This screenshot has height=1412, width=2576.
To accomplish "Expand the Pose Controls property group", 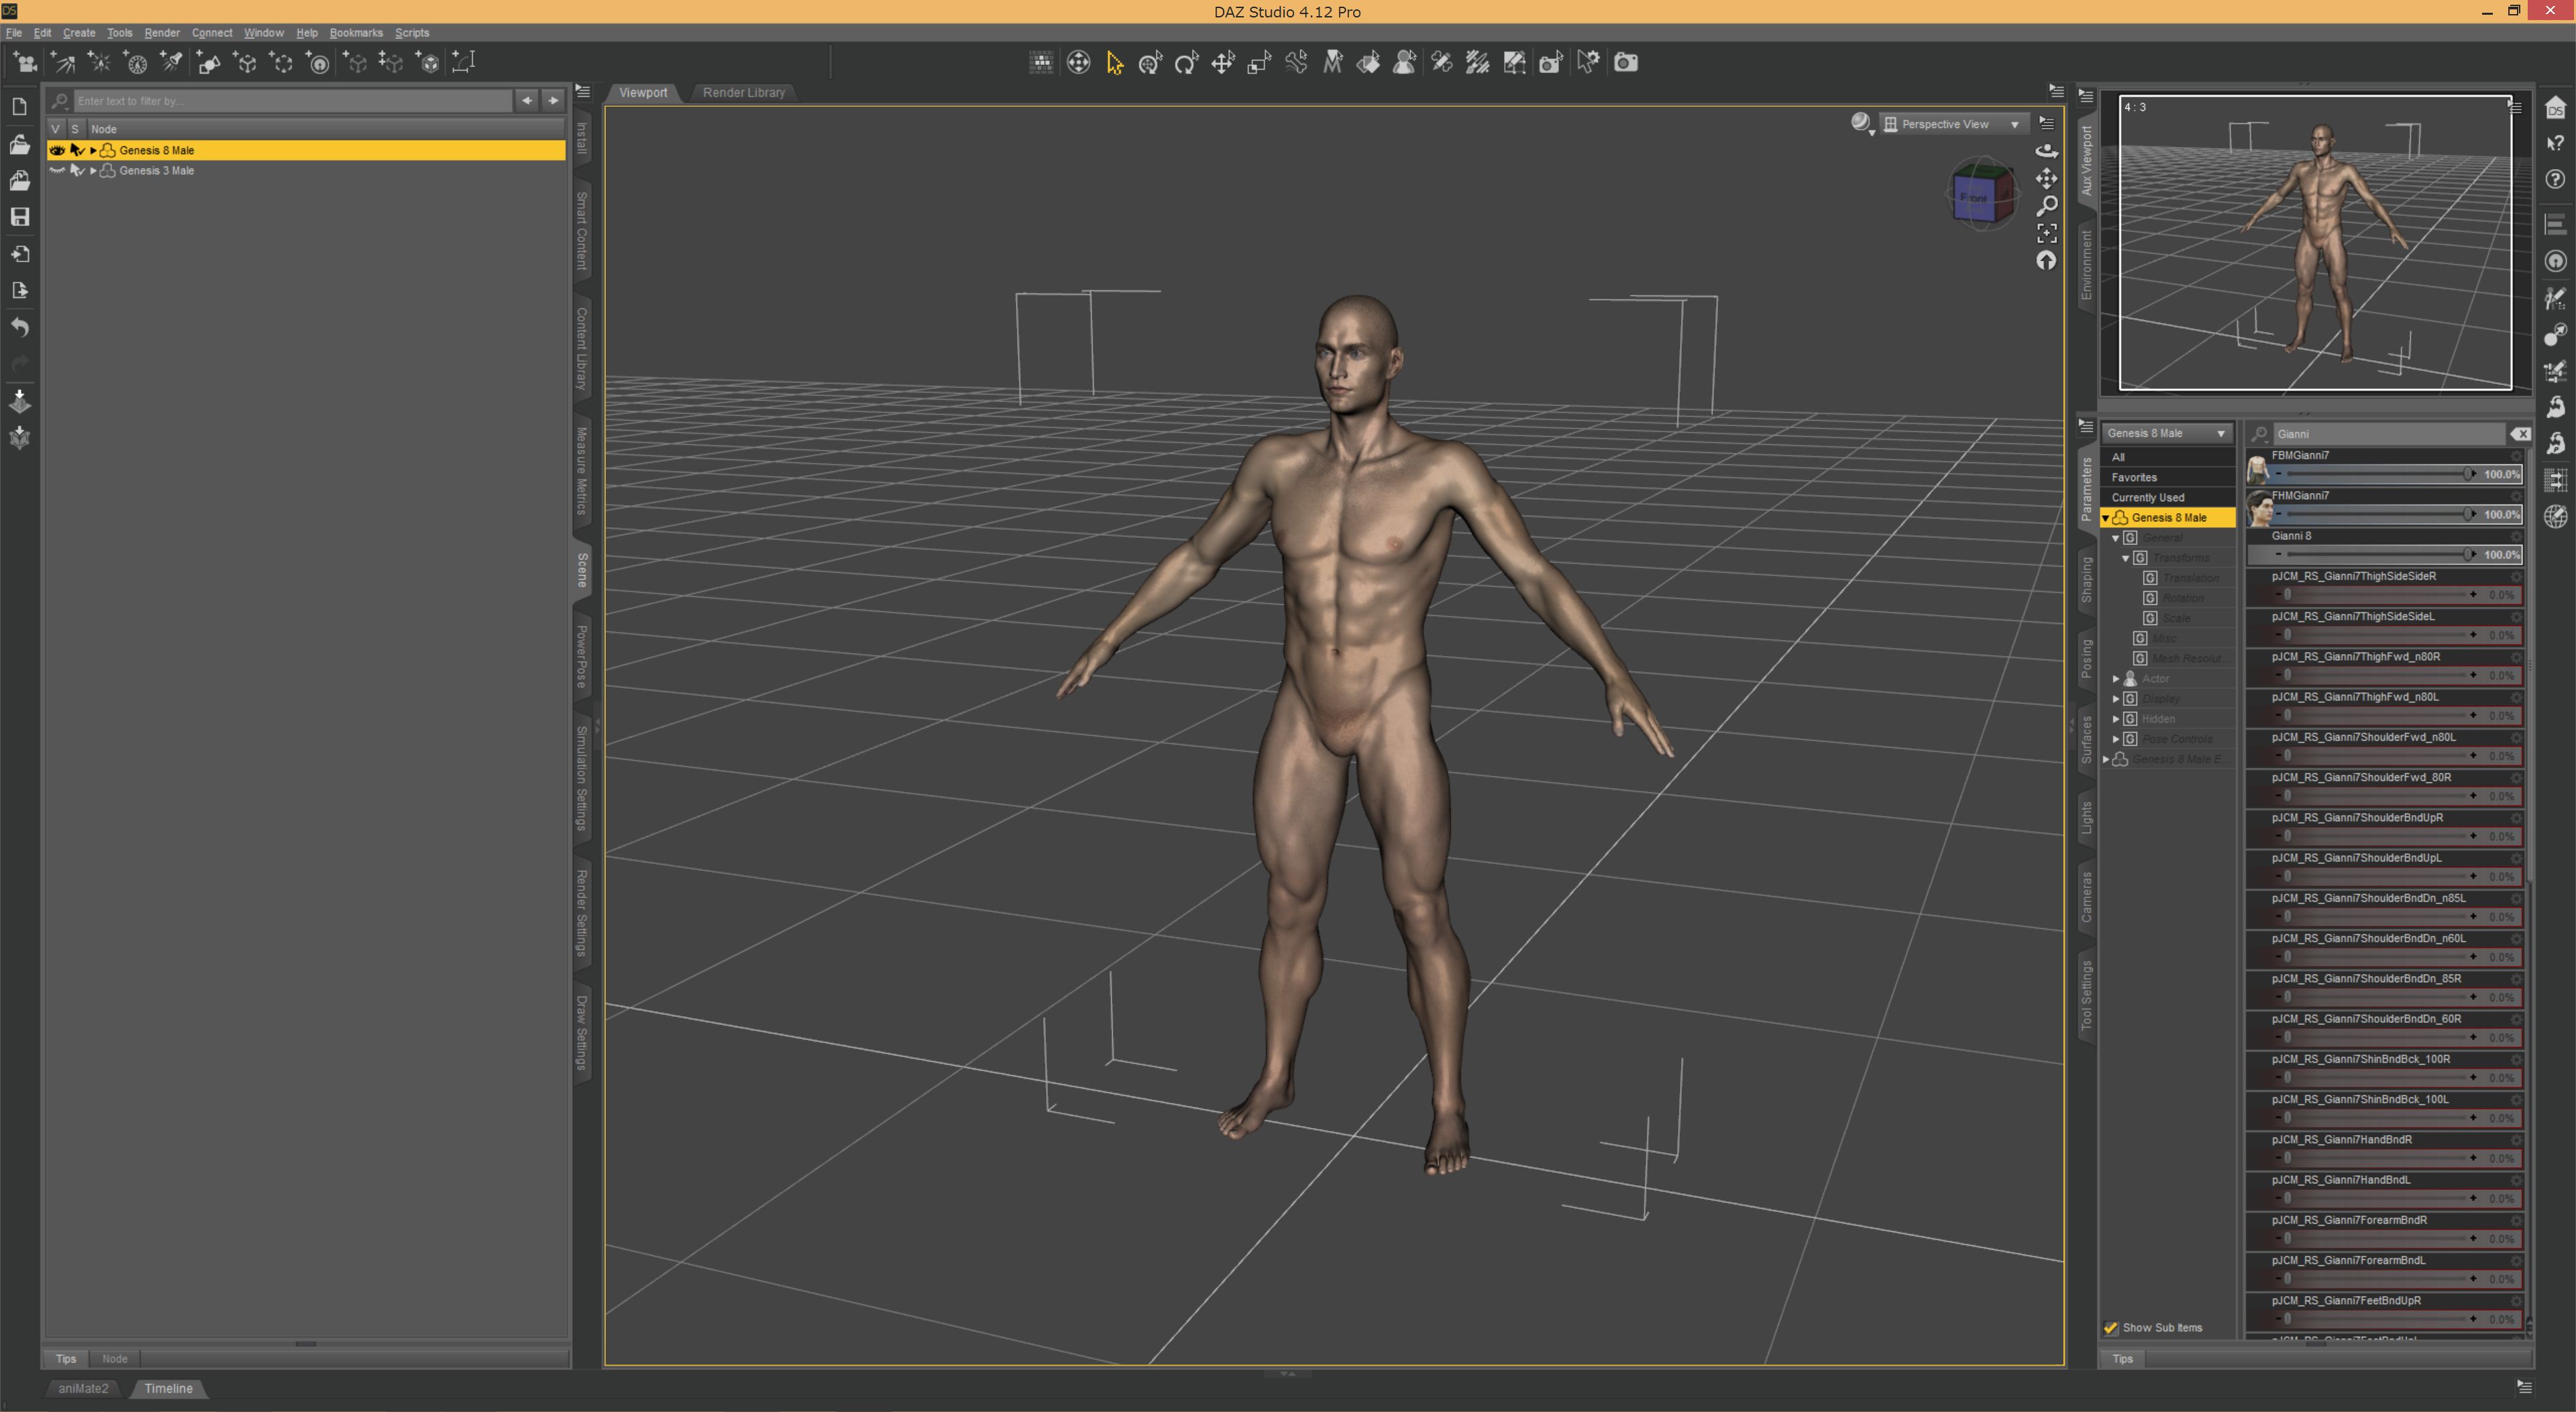I will click(x=2116, y=739).
